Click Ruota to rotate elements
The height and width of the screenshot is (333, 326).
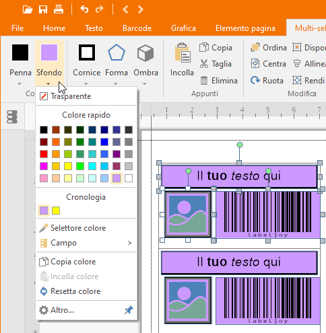pos(267,81)
